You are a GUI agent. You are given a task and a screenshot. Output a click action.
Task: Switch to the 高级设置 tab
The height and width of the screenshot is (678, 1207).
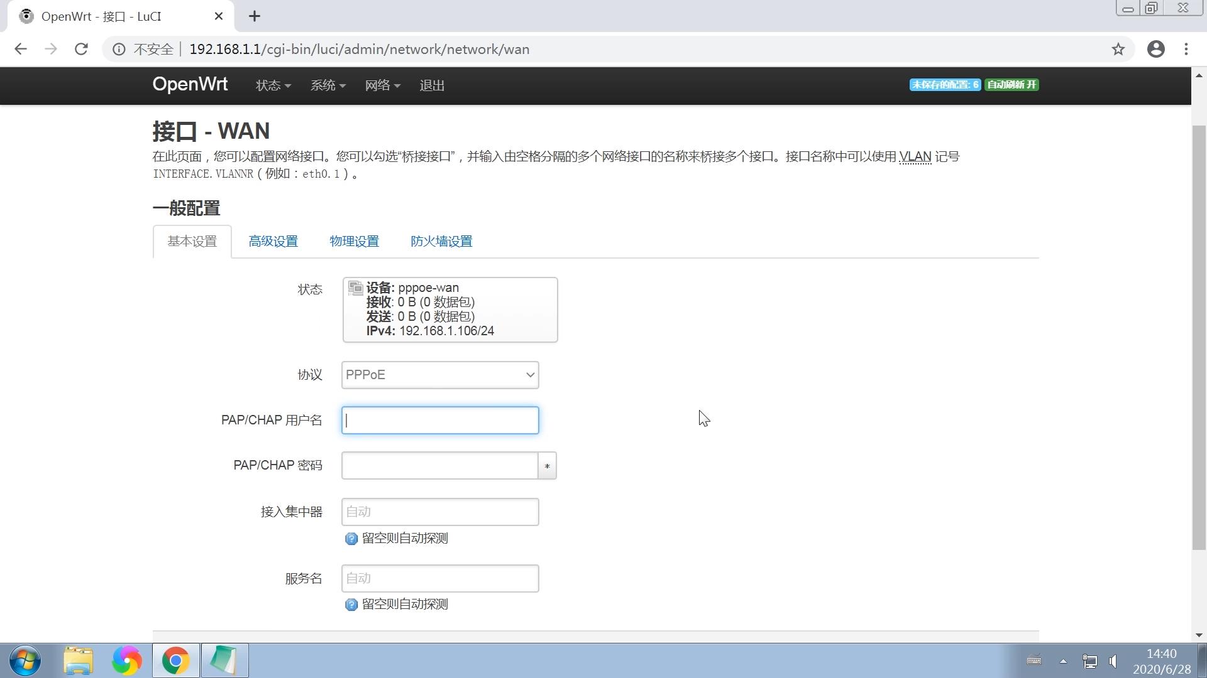click(273, 241)
